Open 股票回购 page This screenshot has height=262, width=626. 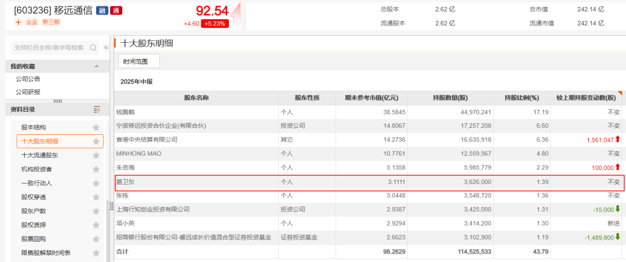(34, 239)
